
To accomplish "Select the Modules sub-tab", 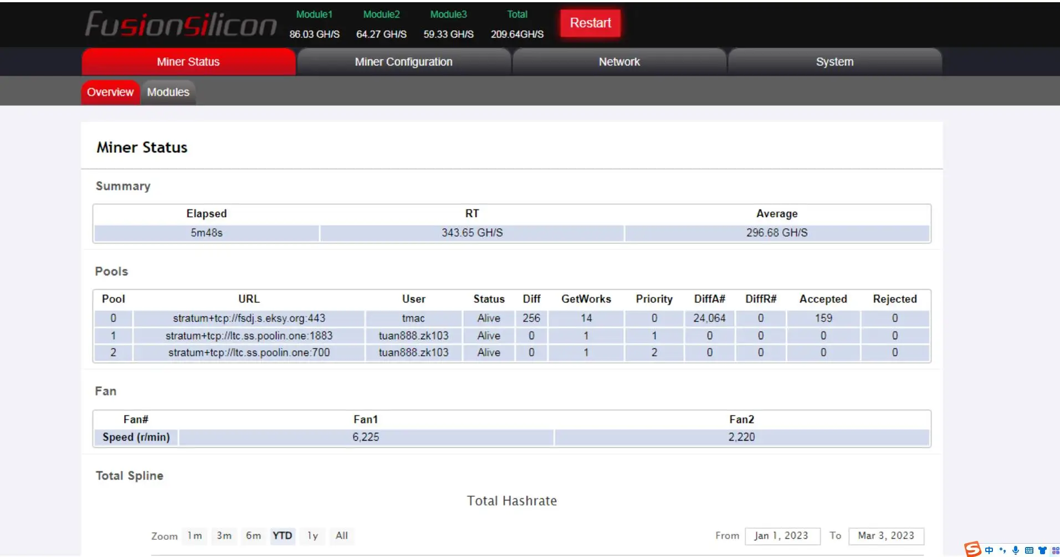I will click(168, 92).
